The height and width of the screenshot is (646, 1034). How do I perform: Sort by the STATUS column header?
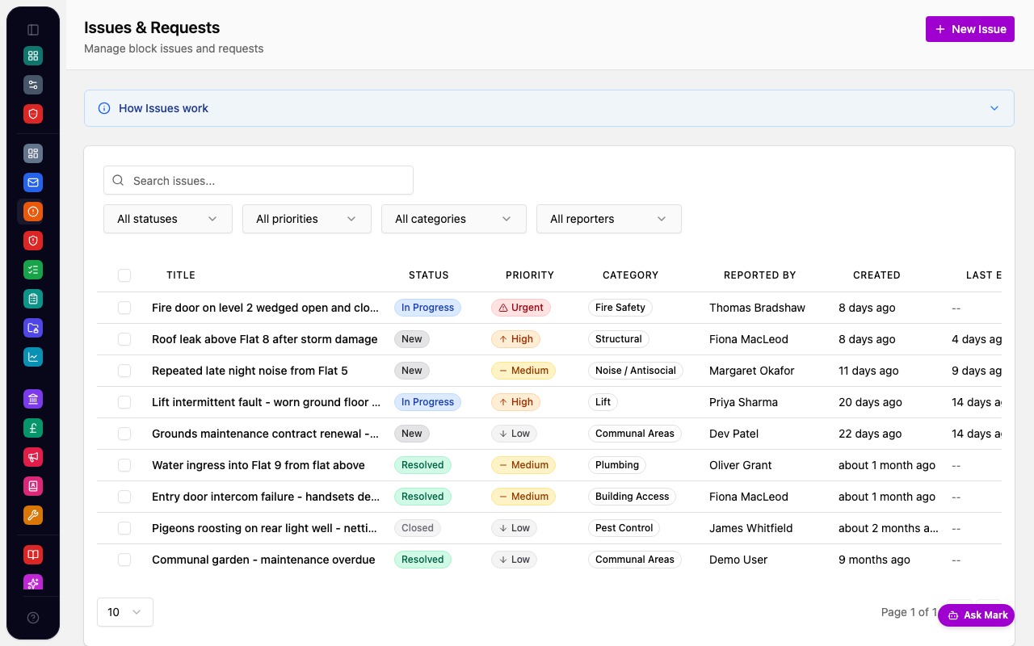click(x=429, y=275)
